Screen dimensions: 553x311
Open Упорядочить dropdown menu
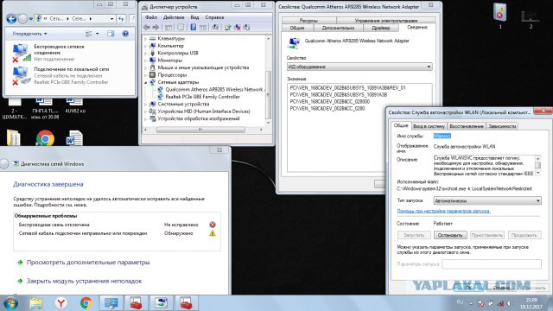(29, 34)
